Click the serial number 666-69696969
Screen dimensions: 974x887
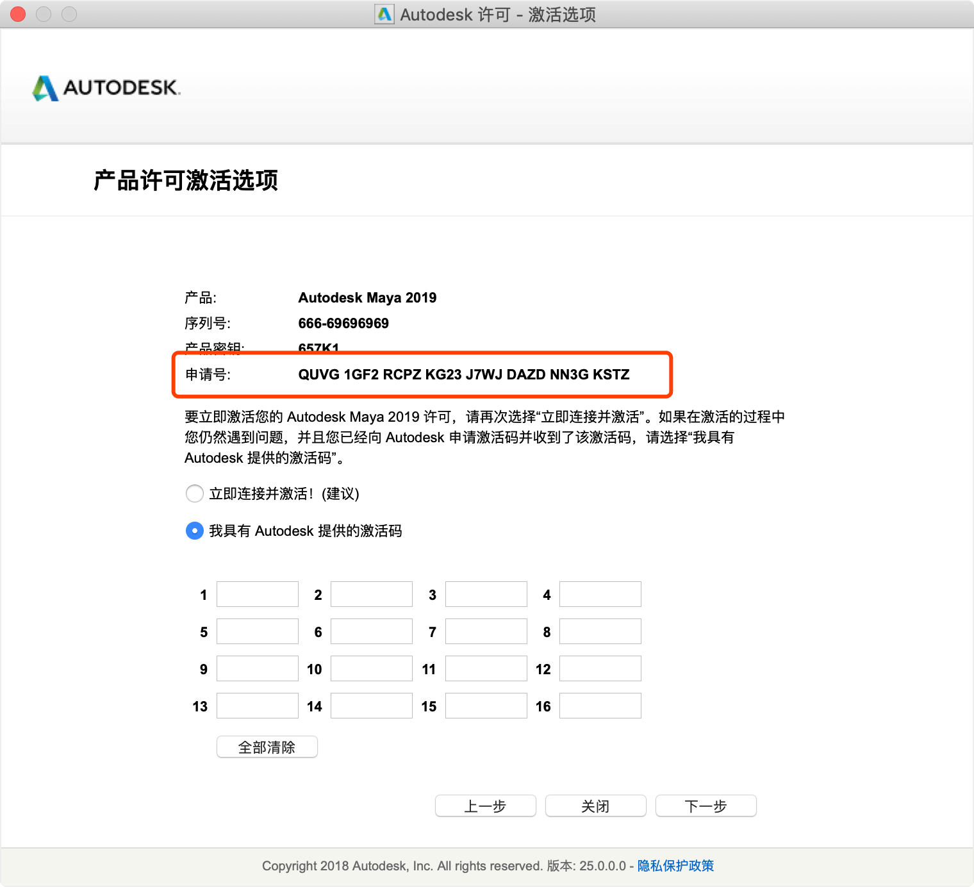(x=343, y=323)
